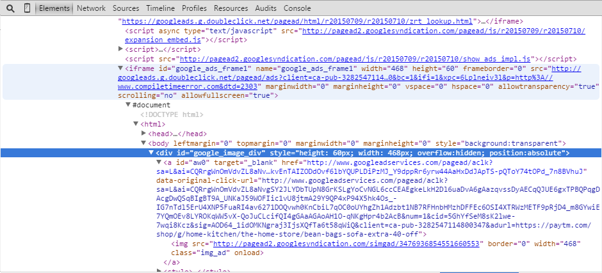This screenshot has width=602, height=273.
Task: Collapse the google_ads_frame1 iframe node
Action: pyautogui.click(x=120, y=68)
